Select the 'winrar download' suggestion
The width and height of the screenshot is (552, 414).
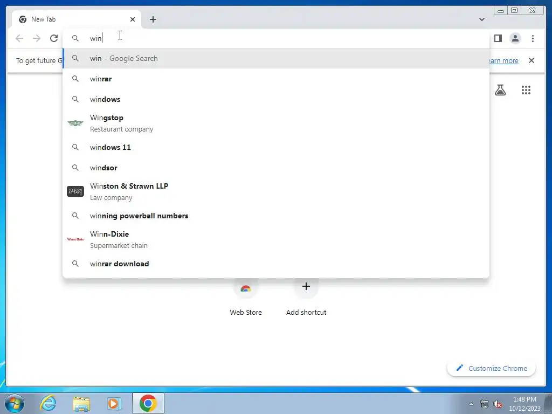click(276, 264)
